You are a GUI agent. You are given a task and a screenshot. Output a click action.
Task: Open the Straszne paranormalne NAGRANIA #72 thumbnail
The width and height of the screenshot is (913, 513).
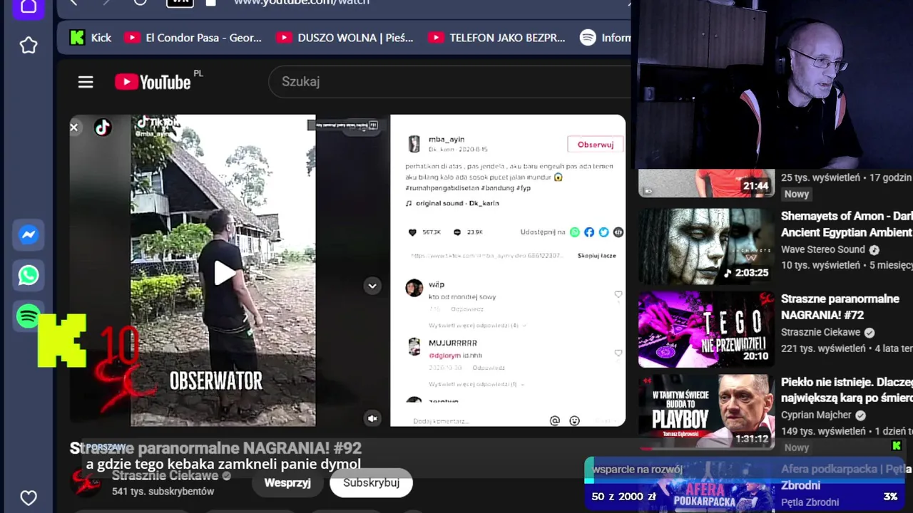click(x=706, y=329)
